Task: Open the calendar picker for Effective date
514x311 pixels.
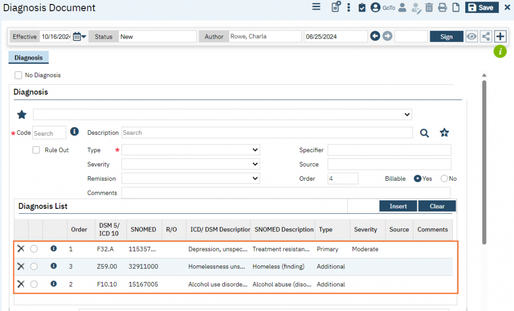Action: pos(77,37)
